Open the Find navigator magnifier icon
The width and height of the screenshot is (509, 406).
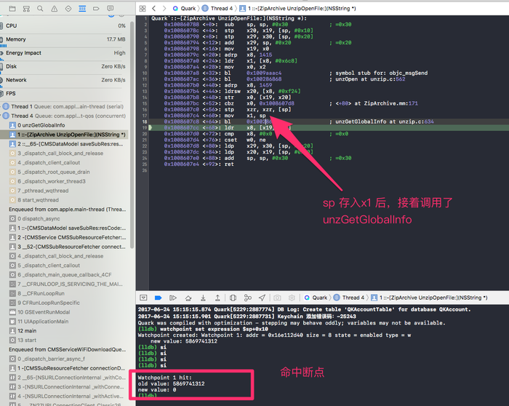pyautogui.click(x=40, y=9)
